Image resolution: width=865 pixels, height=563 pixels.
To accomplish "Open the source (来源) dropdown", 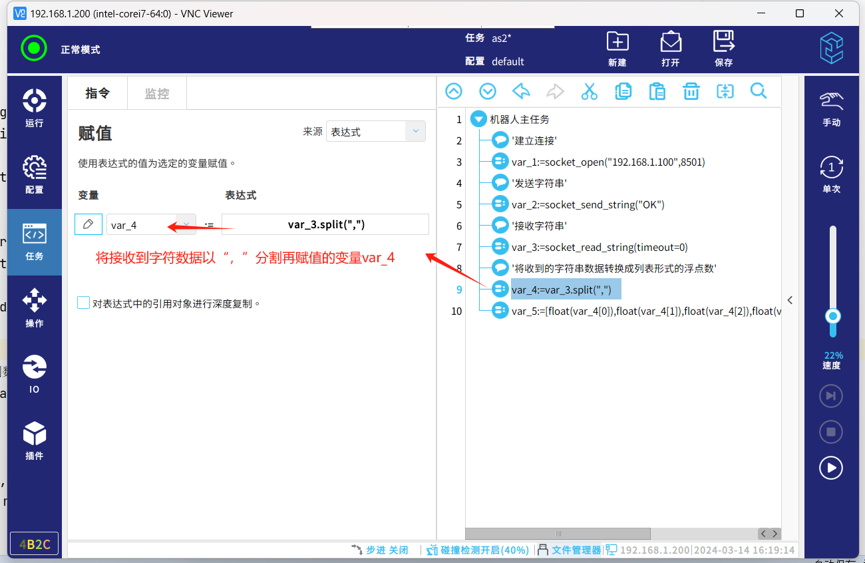I will click(x=375, y=132).
